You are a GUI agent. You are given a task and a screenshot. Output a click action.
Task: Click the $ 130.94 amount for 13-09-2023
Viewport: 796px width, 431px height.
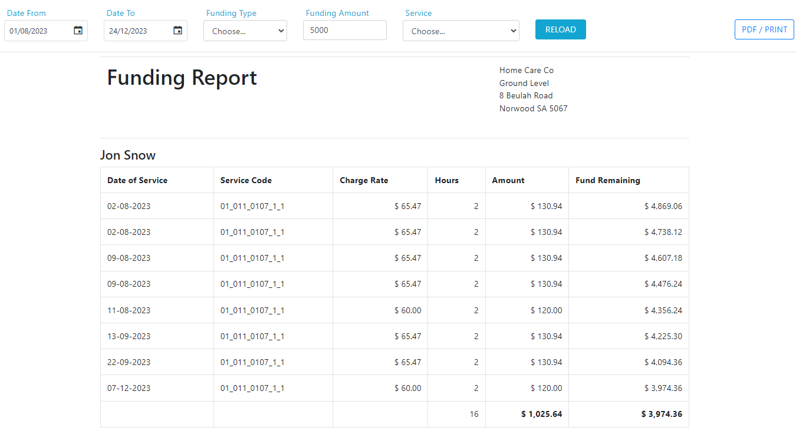[547, 336]
